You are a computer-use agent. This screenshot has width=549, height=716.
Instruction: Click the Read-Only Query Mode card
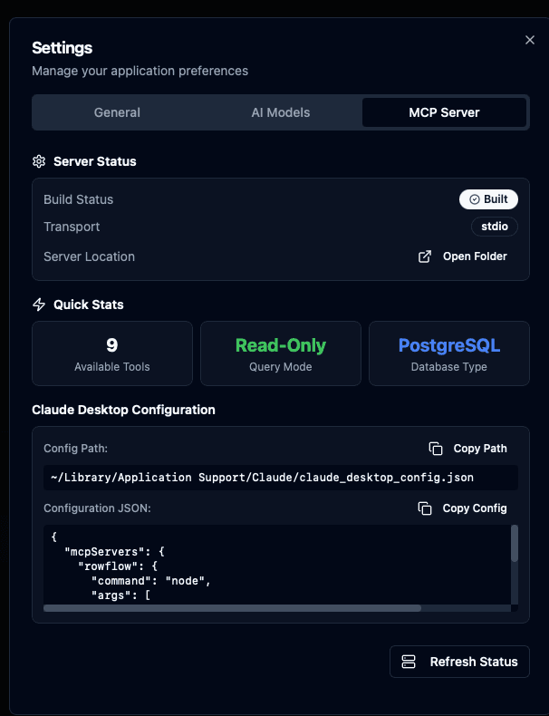[281, 353]
